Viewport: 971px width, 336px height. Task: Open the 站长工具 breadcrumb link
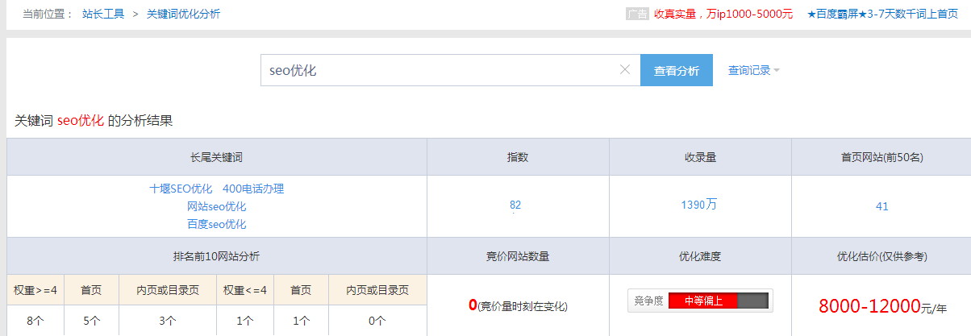103,14
